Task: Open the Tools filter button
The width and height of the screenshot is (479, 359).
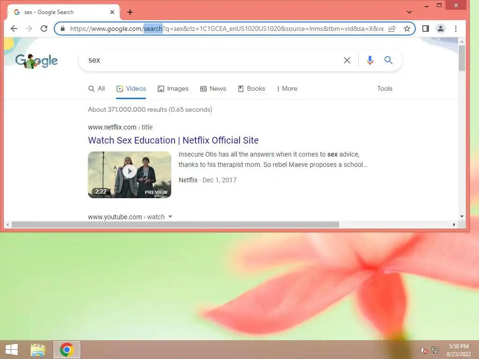Action: pyautogui.click(x=385, y=88)
